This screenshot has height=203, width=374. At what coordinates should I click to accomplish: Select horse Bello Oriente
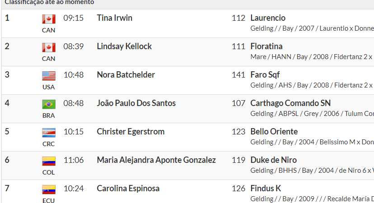pyautogui.click(x=274, y=132)
